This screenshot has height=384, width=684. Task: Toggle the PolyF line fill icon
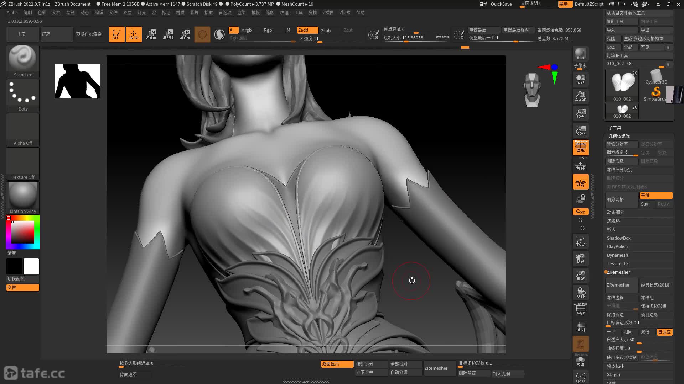coord(580,309)
